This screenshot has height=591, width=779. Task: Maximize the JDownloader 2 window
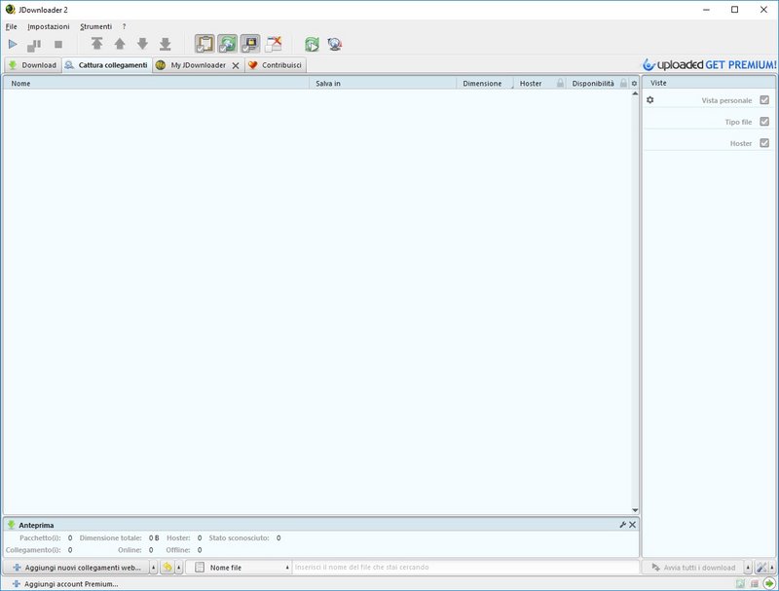click(x=735, y=10)
